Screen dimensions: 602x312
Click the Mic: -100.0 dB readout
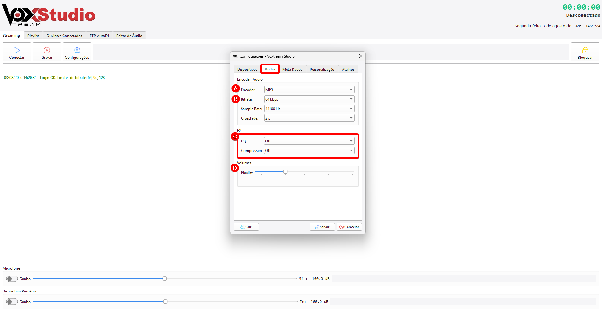314,279
